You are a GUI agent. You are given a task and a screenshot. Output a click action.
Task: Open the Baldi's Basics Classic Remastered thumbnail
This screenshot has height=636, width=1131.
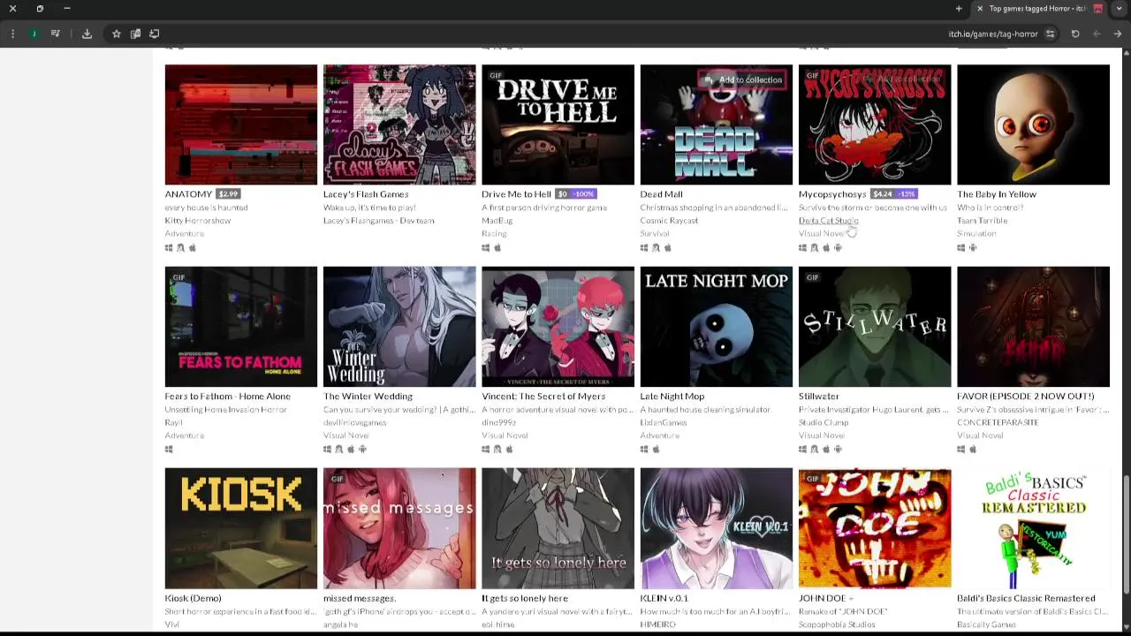click(1033, 528)
